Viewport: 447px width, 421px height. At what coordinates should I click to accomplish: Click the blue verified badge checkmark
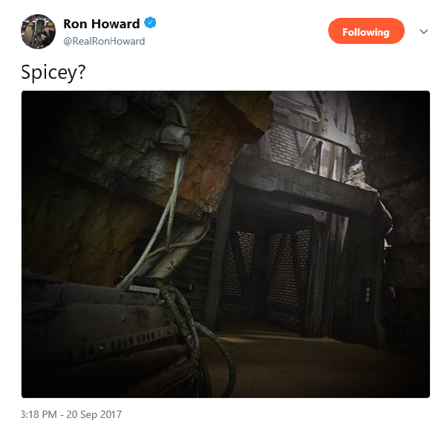(x=150, y=22)
